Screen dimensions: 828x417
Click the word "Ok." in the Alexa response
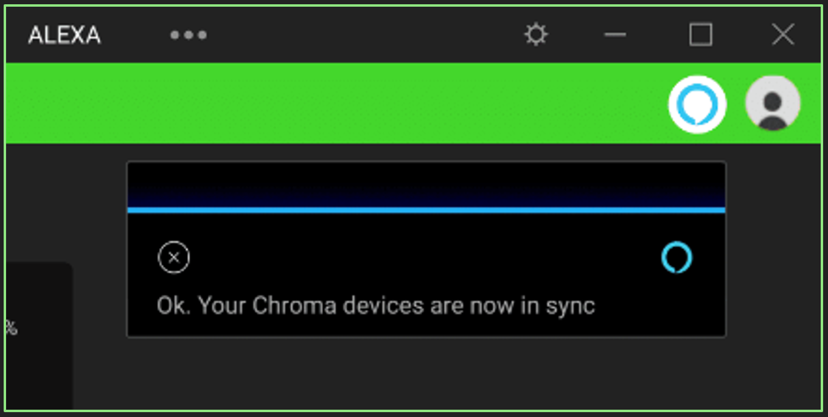tap(173, 306)
